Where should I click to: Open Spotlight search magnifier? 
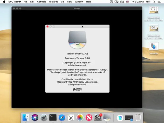154,2
